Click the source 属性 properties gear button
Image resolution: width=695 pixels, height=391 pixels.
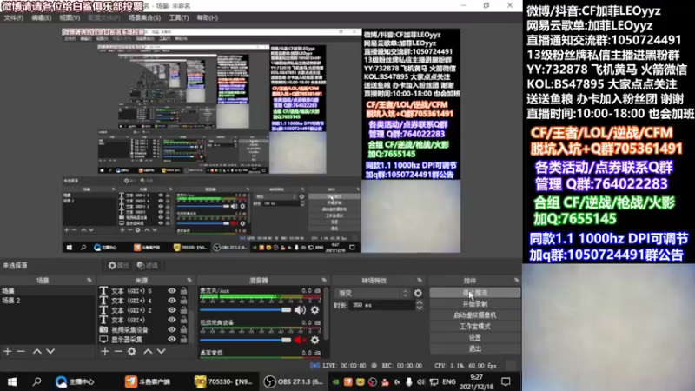click(118, 266)
